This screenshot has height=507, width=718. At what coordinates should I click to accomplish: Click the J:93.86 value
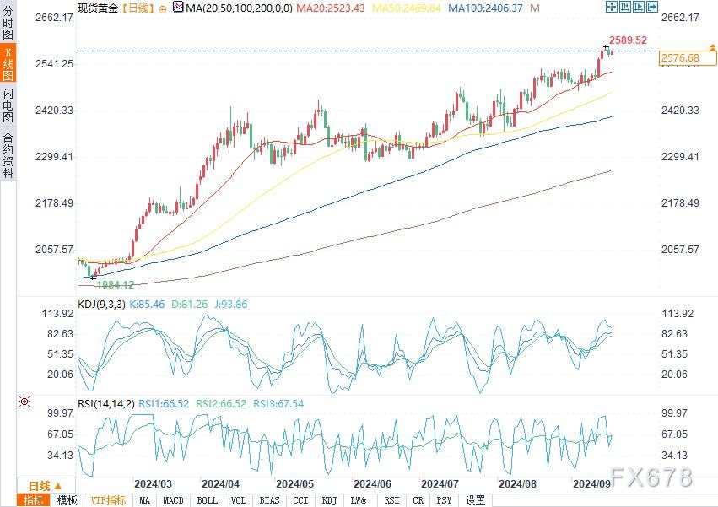coord(231,304)
